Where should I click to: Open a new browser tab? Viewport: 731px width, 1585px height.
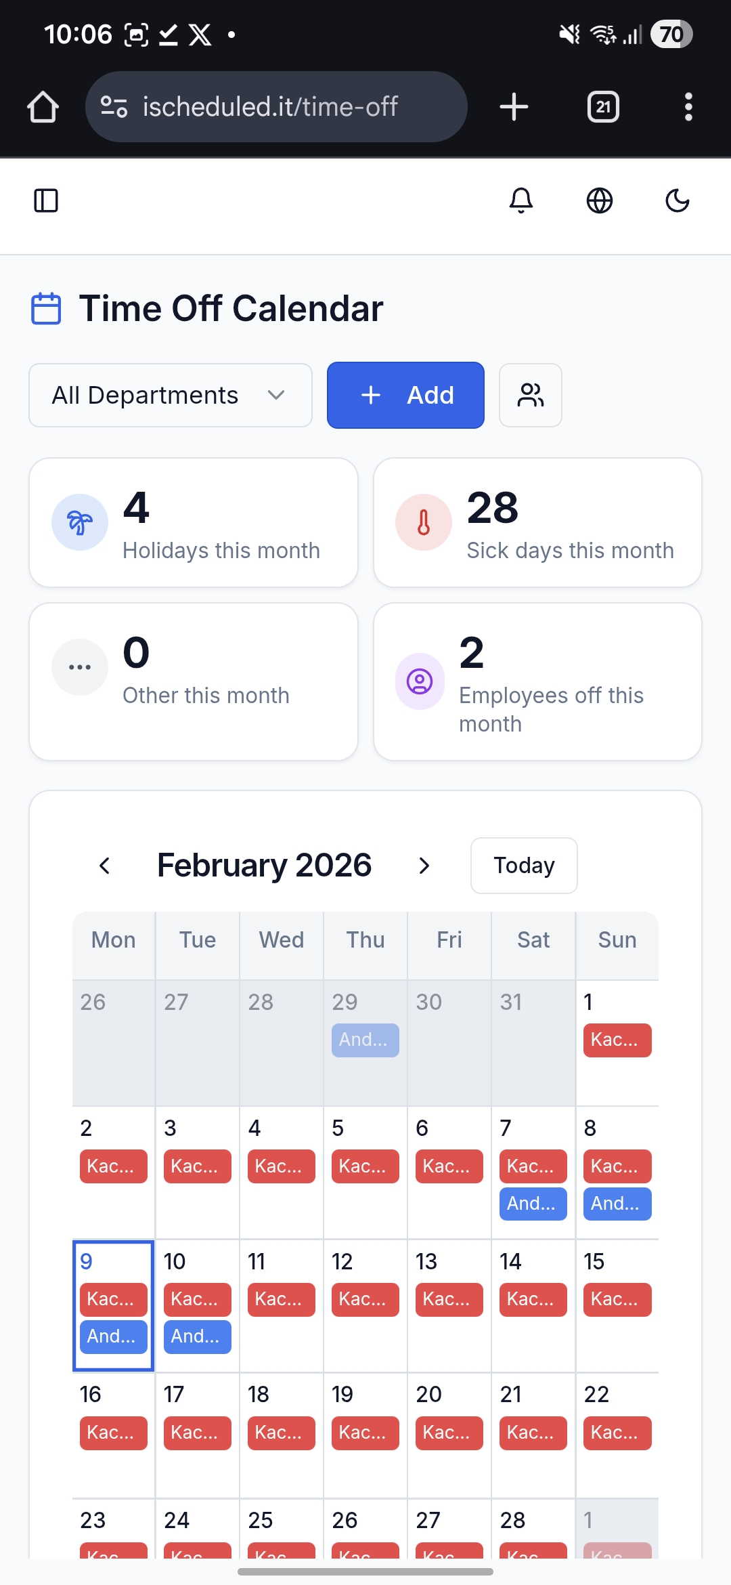coord(514,107)
